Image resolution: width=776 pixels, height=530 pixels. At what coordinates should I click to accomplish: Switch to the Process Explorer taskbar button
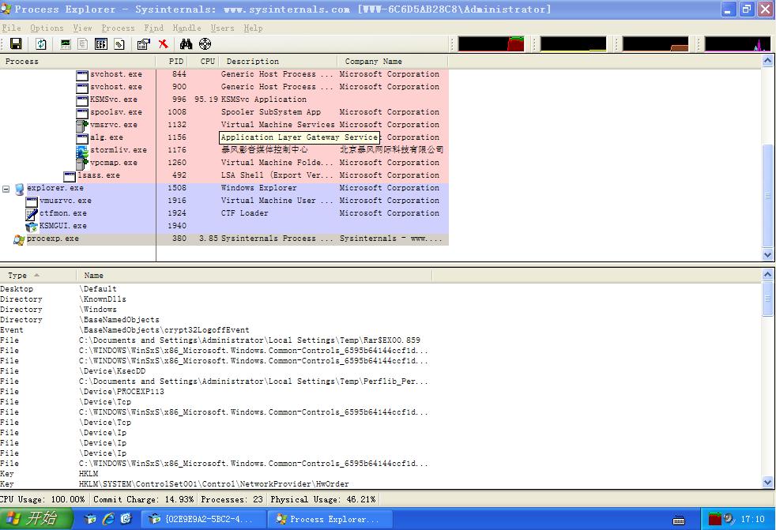(x=326, y=519)
